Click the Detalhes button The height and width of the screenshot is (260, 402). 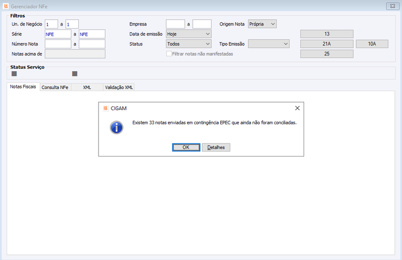point(216,147)
